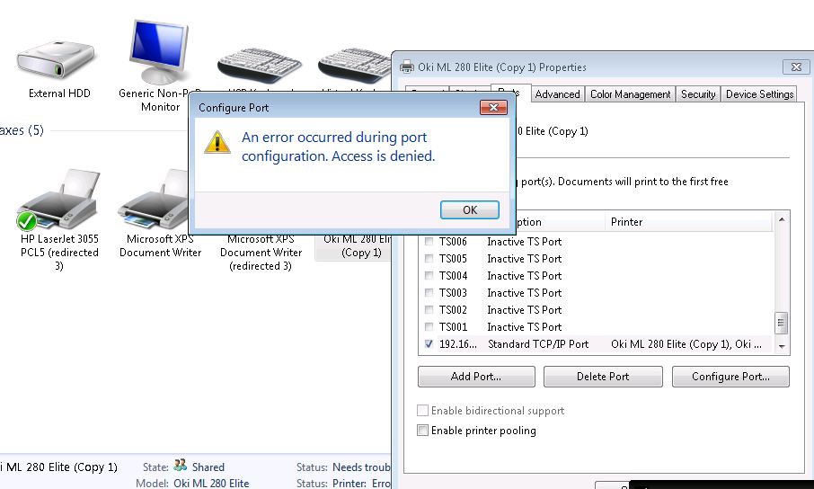Select the HP LaserJet 3055 PCL5 printer icon

point(58,200)
